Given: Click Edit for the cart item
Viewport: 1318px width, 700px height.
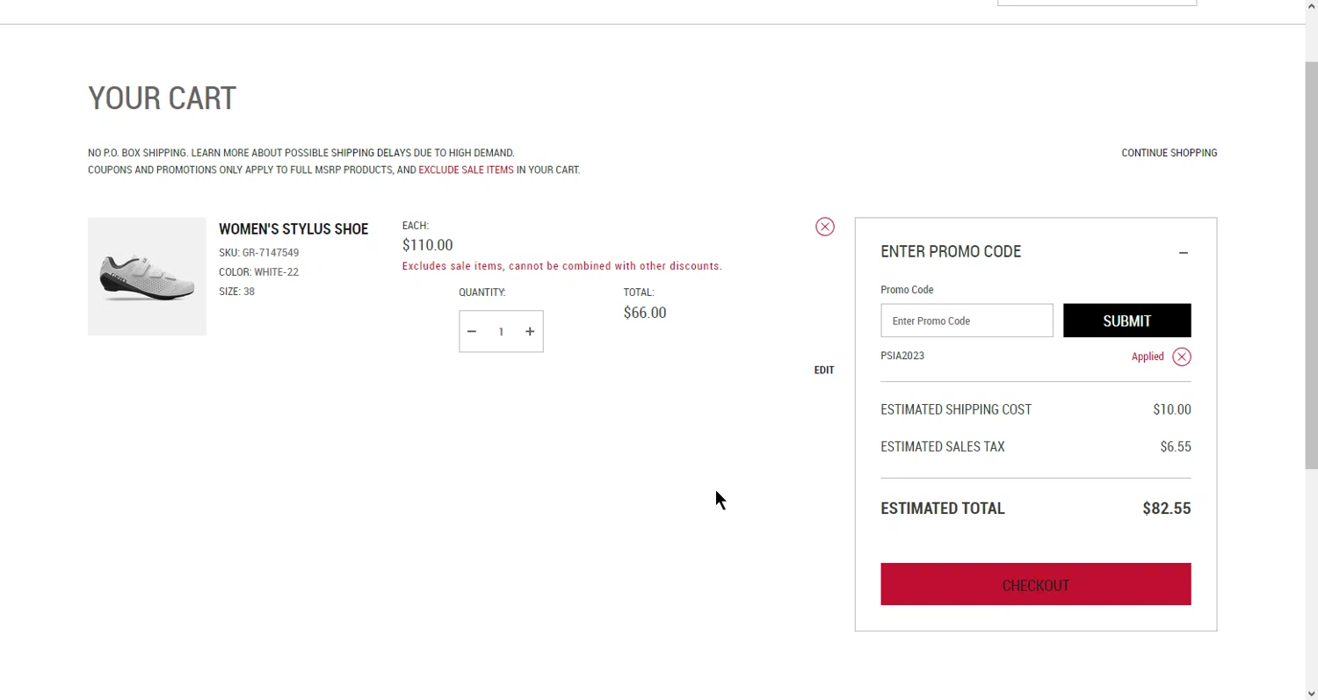Looking at the screenshot, I should click(x=823, y=370).
